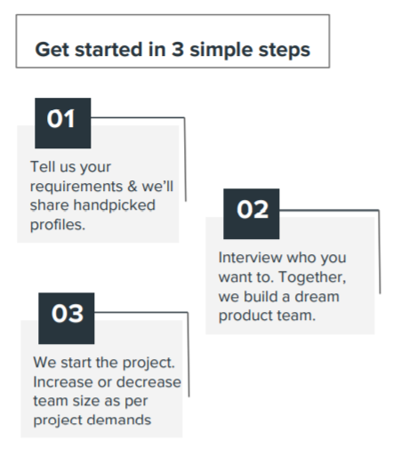
Task: Click the words 'requirements & we'll'
Action: 101,187
